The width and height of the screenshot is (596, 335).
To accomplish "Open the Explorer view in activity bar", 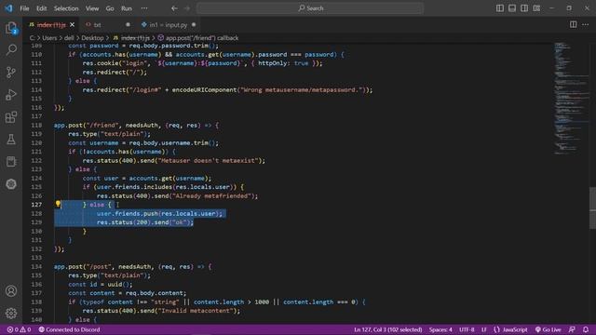I will [11, 28].
